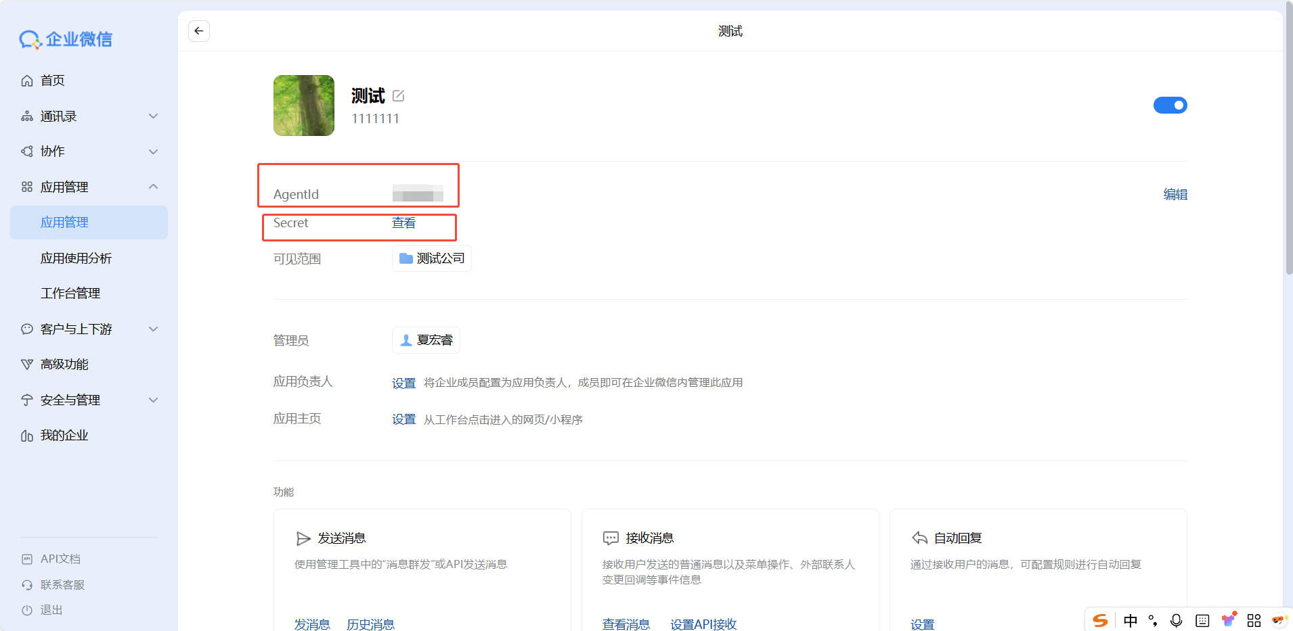This screenshot has height=631, width=1293.
Task: Click the 接收消息 speech bubble icon
Action: coord(611,538)
